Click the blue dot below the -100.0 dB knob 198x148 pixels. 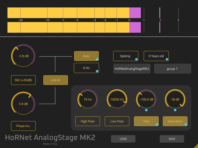(146, 110)
